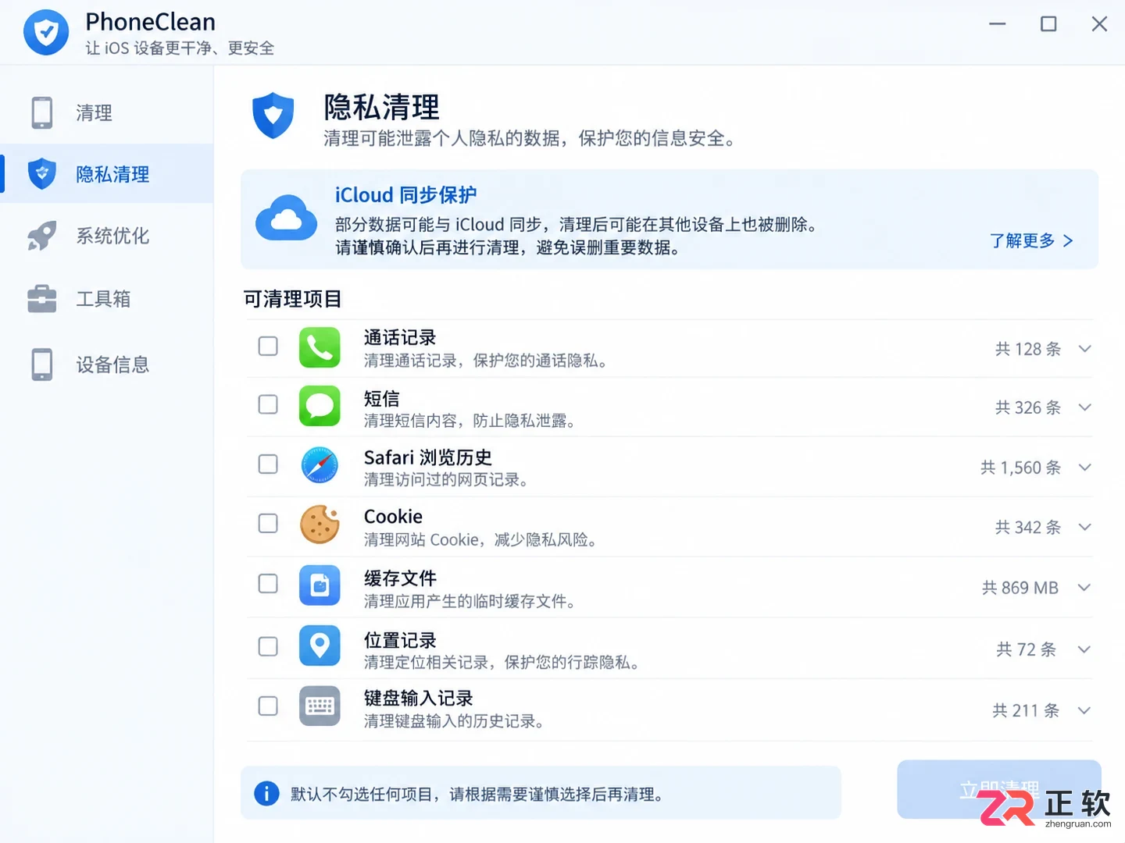Click the large shield icon in 隐私清理 header
The image size is (1125, 843).
tap(273, 116)
